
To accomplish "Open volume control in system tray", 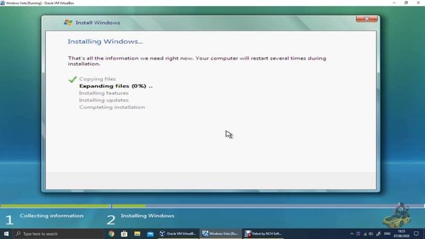I will point(371,234).
